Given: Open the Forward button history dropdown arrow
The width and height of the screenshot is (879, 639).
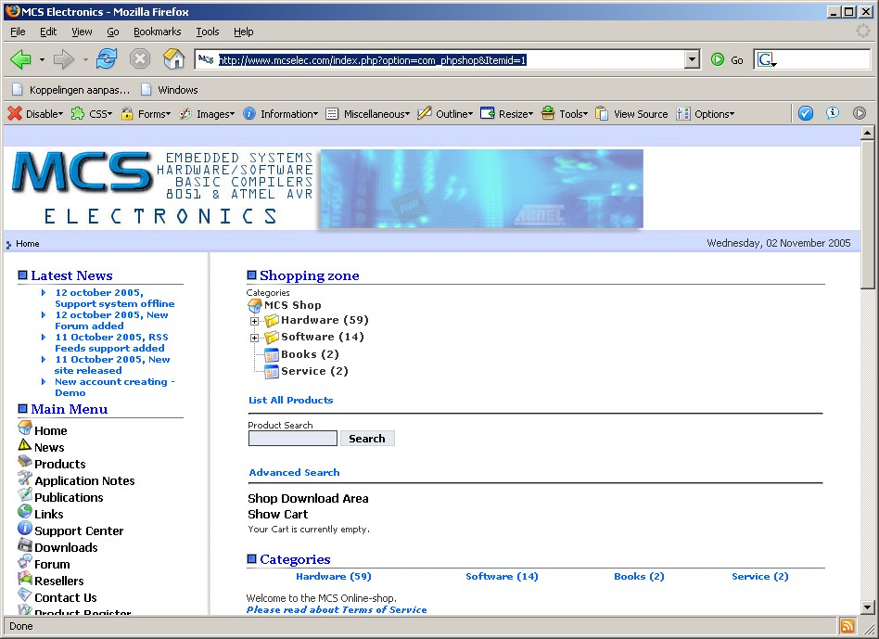Looking at the screenshot, I should [x=85, y=59].
